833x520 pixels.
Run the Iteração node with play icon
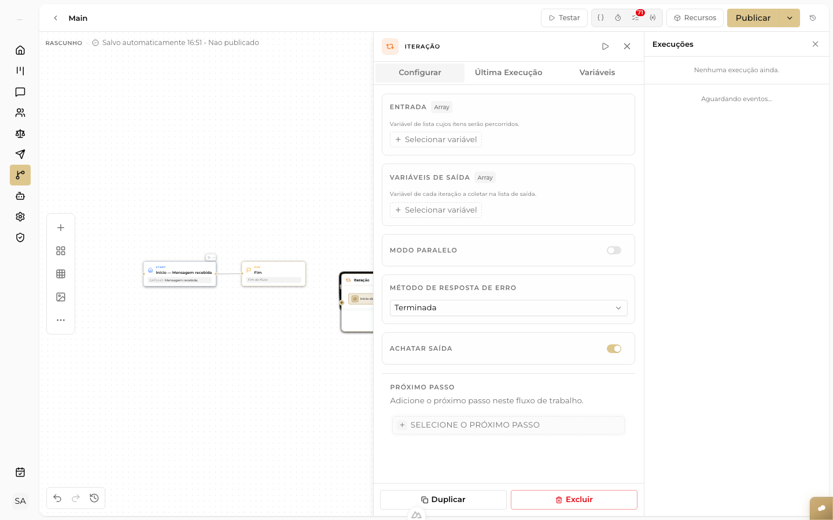(605, 46)
